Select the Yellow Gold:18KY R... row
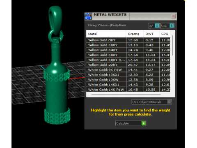 128,60
